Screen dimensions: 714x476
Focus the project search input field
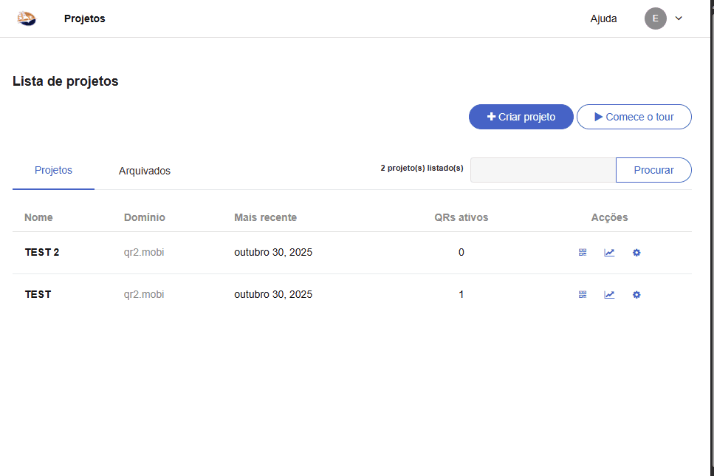click(543, 170)
